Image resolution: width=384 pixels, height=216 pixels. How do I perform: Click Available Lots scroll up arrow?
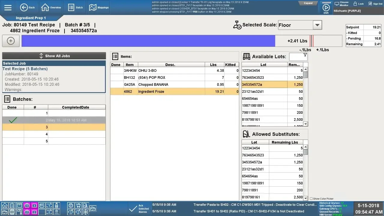[306, 69]
